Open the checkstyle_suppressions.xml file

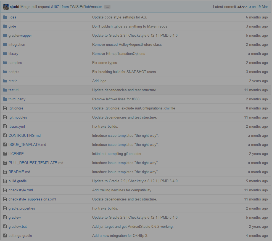[x=32, y=199]
